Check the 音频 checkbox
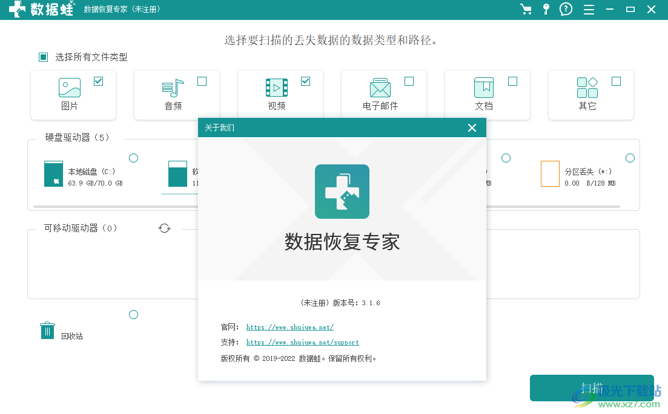668x414 pixels. point(202,81)
